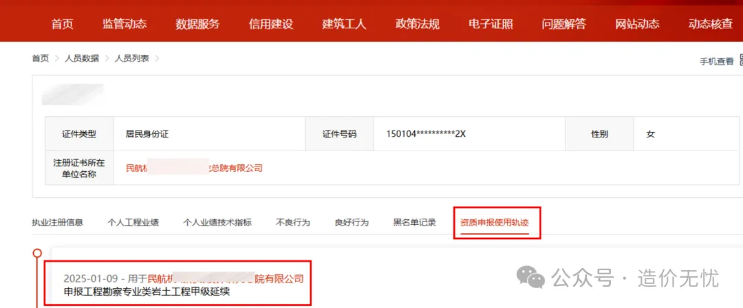Switch to the 黑名单记录 tab

[x=415, y=222]
